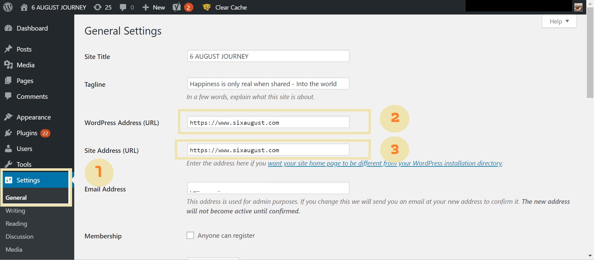Click into the Site Title field
The width and height of the screenshot is (594, 260).
(268, 56)
